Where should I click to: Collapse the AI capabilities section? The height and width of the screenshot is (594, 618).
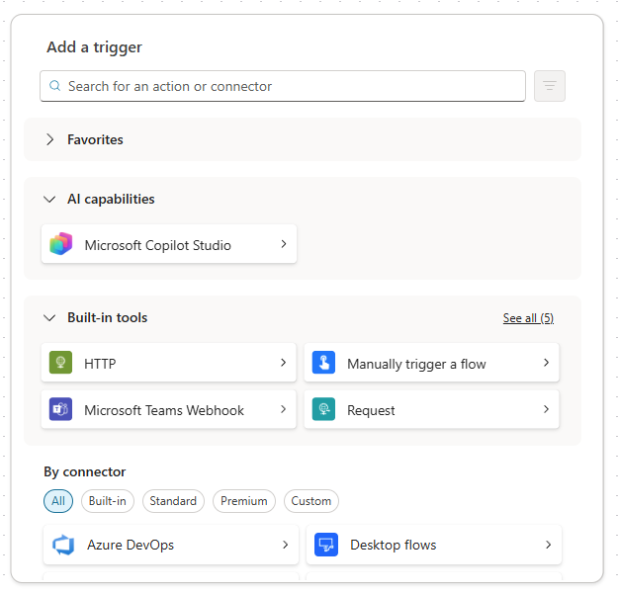coord(49,199)
